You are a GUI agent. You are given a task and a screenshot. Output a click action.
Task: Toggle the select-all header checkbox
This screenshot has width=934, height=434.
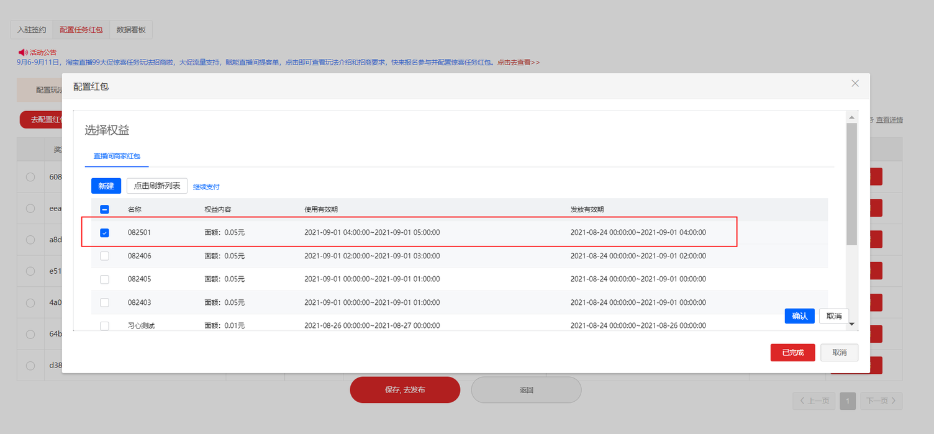(x=104, y=210)
